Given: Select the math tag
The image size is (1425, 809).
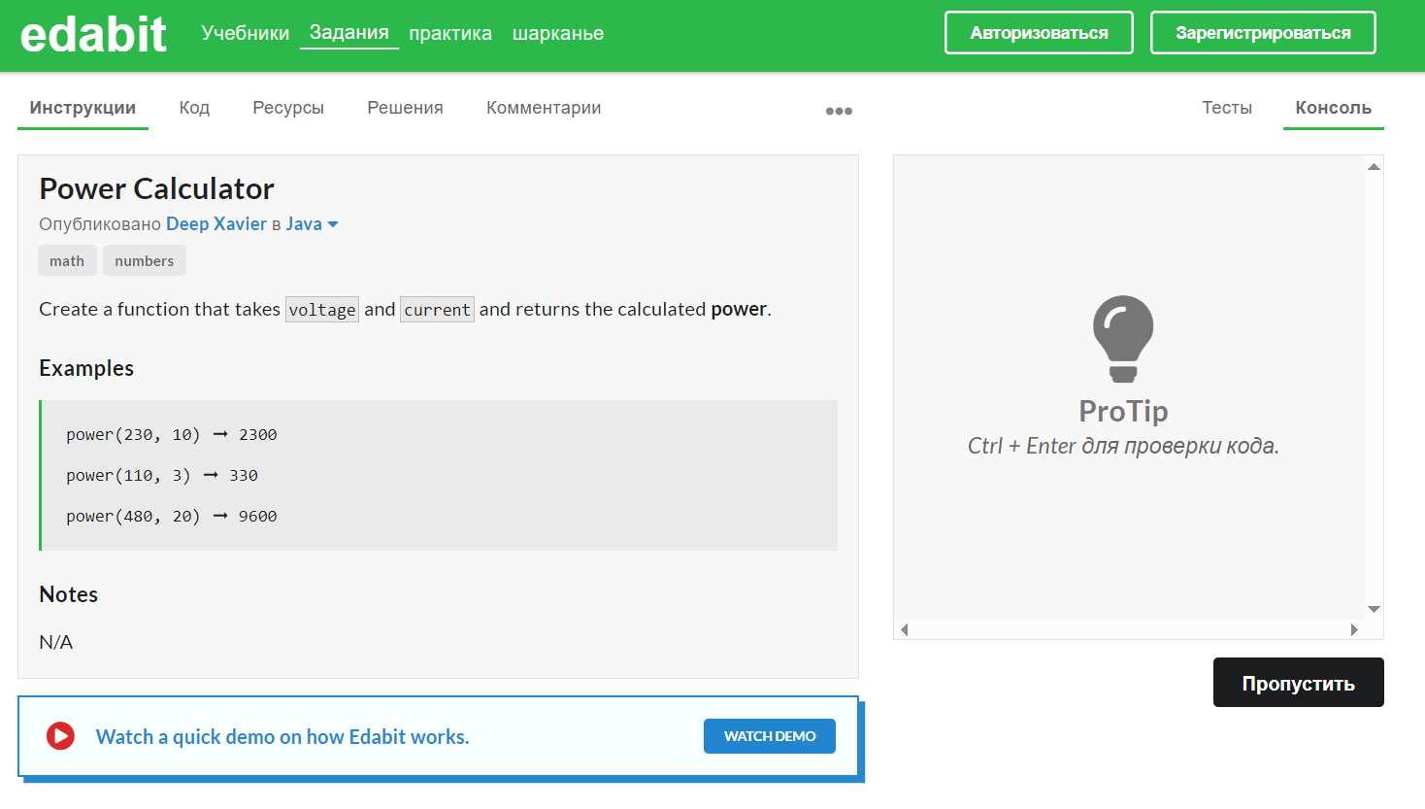Looking at the screenshot, I should click(67, 260).
